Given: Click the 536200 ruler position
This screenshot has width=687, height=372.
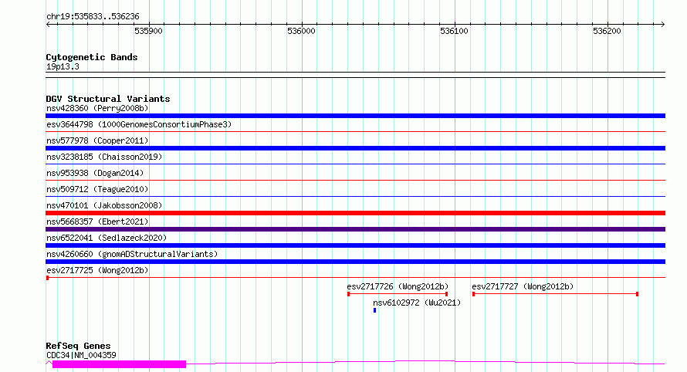Looking at the screenshot, I should (607, 31).
